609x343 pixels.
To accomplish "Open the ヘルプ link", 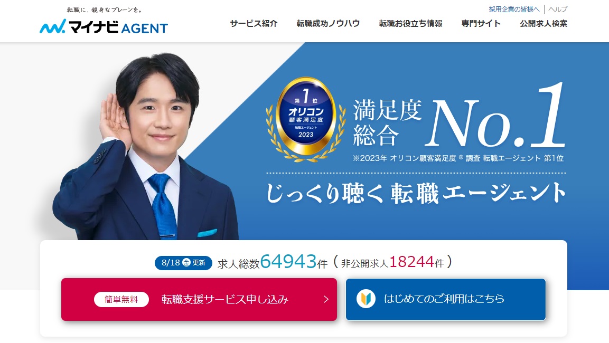I will (x=558, y=9).
